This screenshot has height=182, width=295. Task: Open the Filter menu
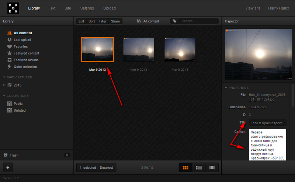pyautogui.click(x=103, y=21)
